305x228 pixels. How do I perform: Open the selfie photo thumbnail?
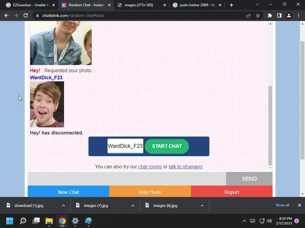(x=47, y=104)
